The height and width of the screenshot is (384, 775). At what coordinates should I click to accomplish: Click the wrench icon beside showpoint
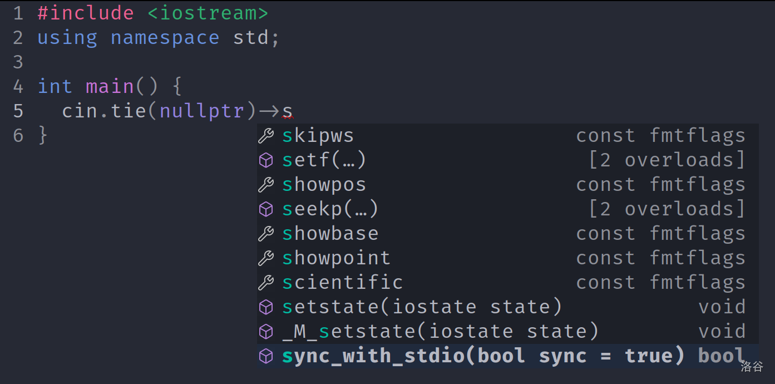(x=266, y=258)
